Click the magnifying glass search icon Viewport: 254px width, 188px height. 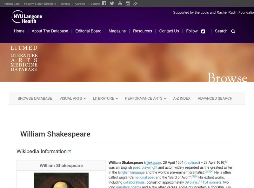(233, 31)
